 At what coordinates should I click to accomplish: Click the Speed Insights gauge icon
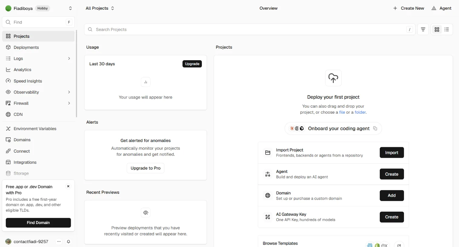click(8, 81)
